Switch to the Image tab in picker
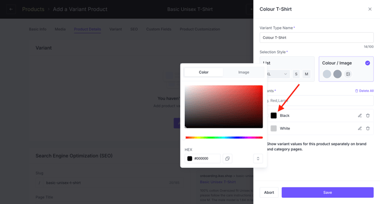380x204 pixels. 243,72
